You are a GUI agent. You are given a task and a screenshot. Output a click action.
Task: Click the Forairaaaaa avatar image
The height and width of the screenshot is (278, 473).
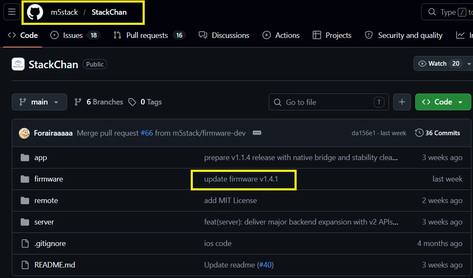24,133
